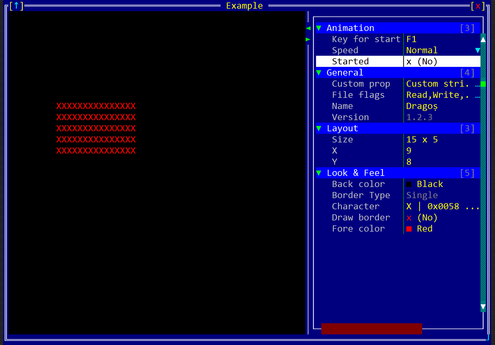Click the up arrow window resize icon

coord(16,6)
